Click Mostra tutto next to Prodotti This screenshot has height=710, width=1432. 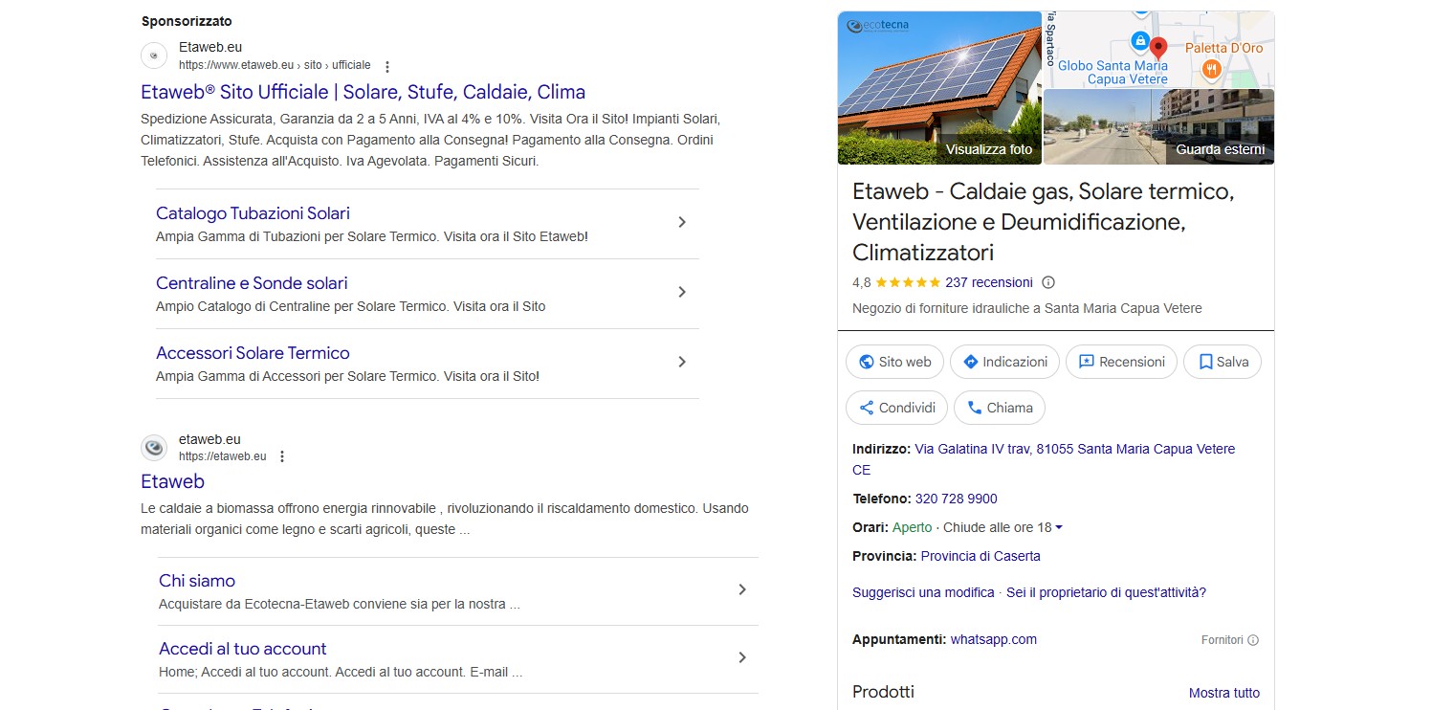click(1224, 693)
